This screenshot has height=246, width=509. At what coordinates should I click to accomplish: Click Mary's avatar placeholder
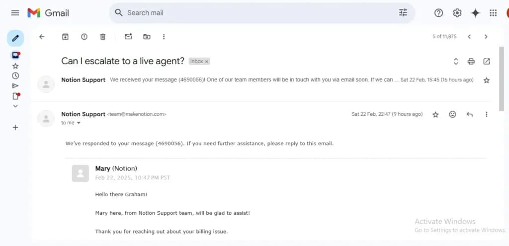click(x=80, y=173)
